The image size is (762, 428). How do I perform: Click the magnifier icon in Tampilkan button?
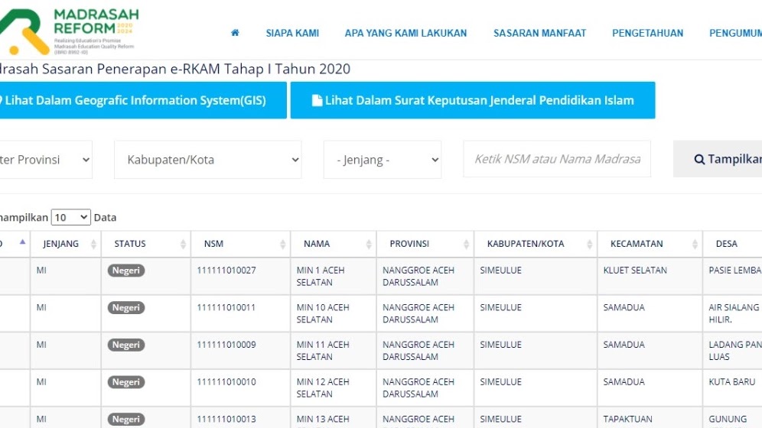[699, 159]
